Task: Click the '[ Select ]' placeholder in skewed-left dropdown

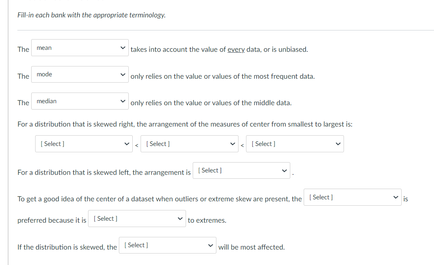Action: [x=209, y=170]
